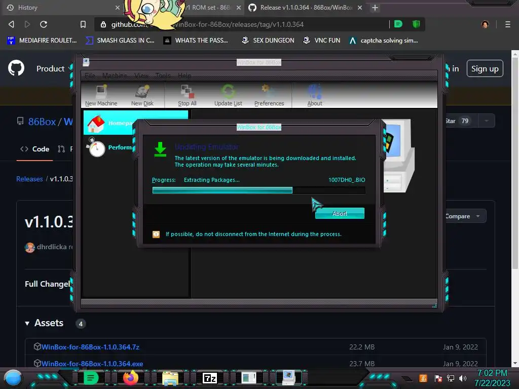The image size is (519, 389).
Task: Close the ROM set tab
Action: (239, 8)
